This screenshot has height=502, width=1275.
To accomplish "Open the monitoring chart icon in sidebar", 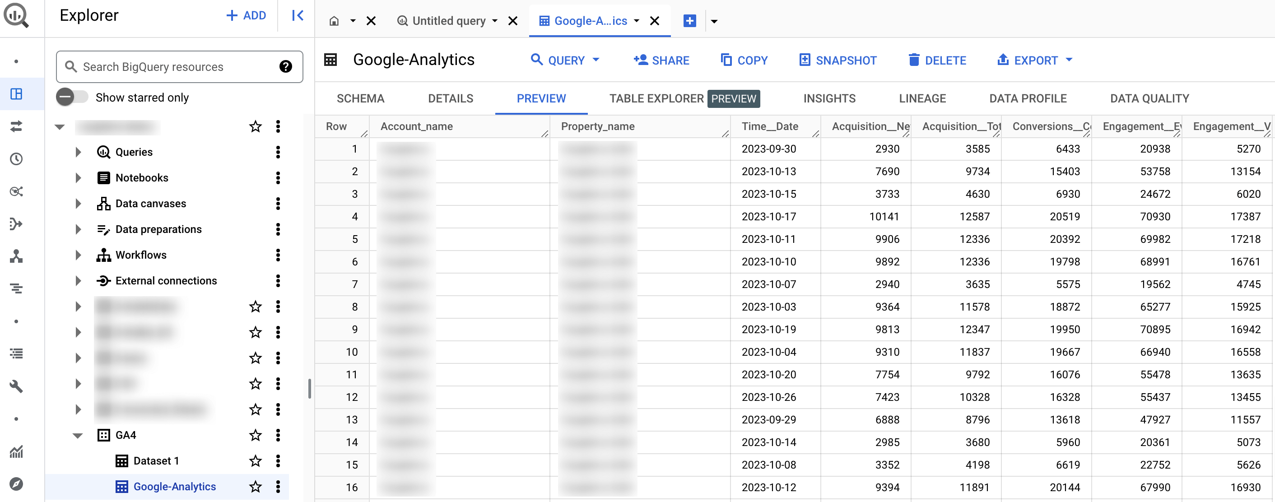I will coord(16,451).
